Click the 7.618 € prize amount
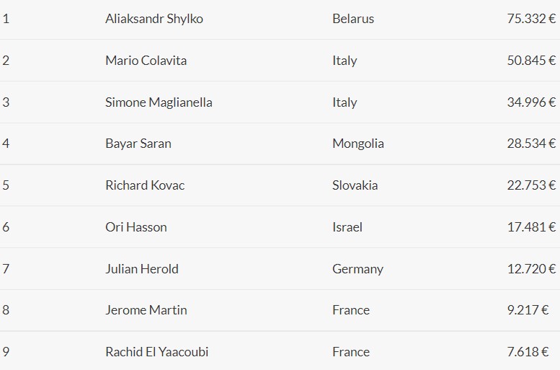This screenshot has width=560, height=370. pyautogui.click(x=528, y=352)
